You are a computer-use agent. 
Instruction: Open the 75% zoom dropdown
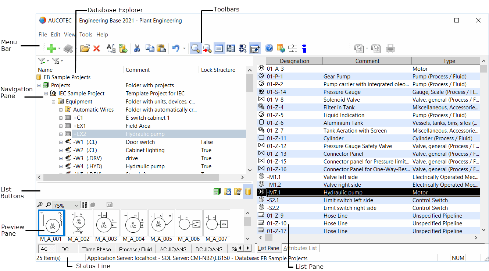coord(76,205)
